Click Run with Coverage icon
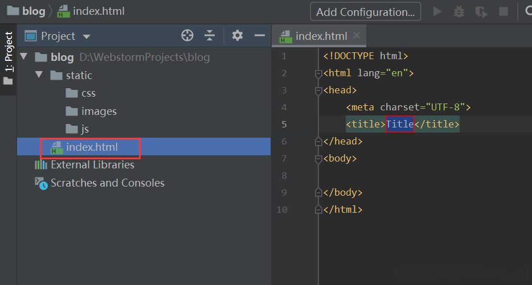Image resolution: width=532 pixels, height=285 pixels. pyautogui.click(x=481, y=11)
